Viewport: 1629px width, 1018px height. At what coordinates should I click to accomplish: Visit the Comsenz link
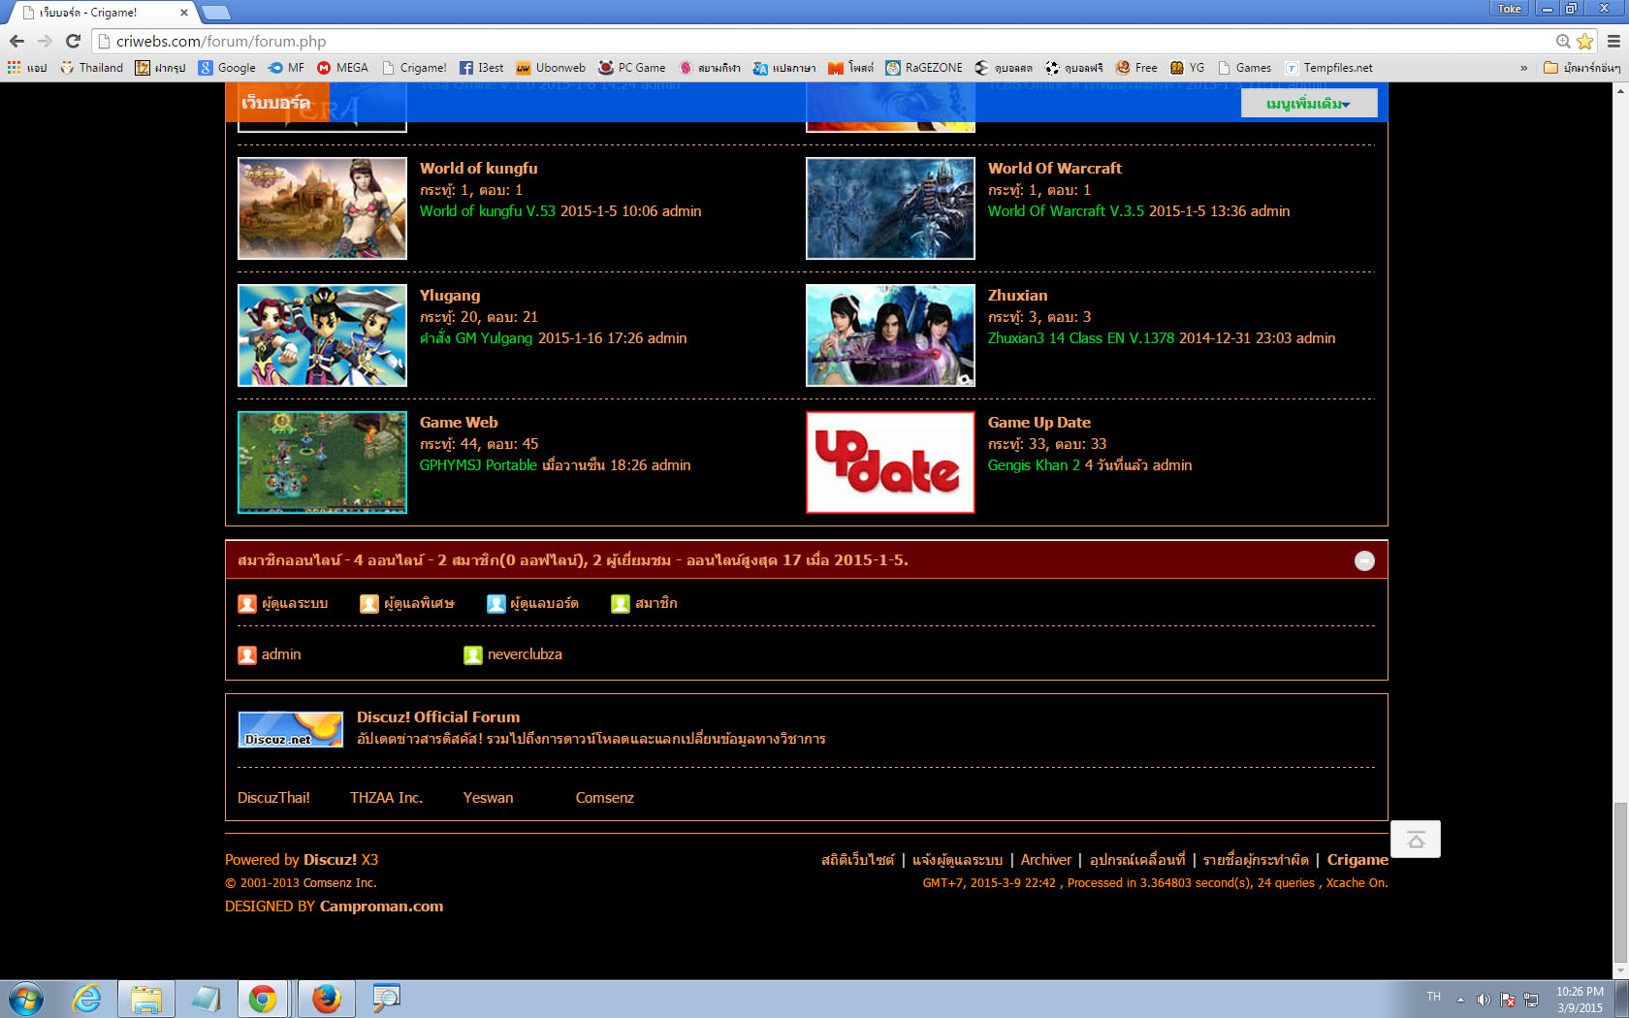(605, 798)
